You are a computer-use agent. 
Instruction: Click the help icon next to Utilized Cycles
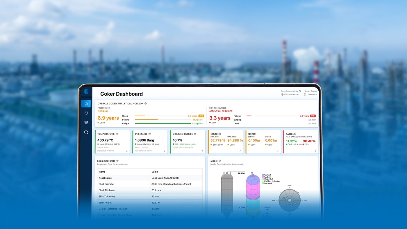[195, 134]
